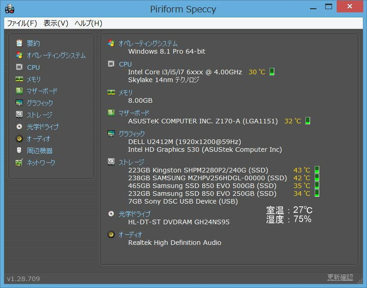This screenshot has height=288, width=367.
Task: Click the audio speaker icon in sidebar
Action: point(19,138)
